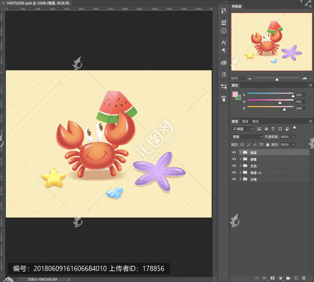Hide the 沙滩 group visibility eye
This screenshot has width=314, height=282.
(234, 179)
